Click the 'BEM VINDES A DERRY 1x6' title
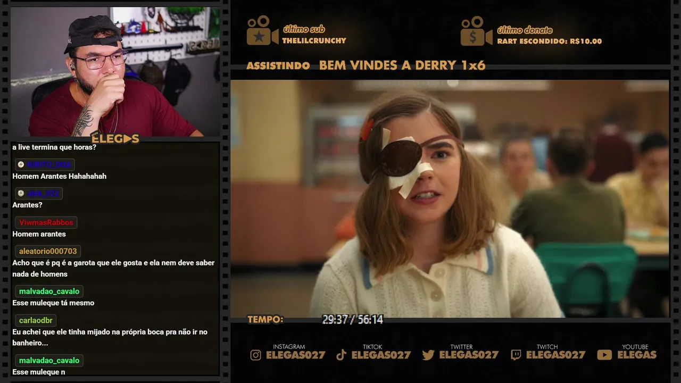This screenshot has height=383, width=681. pos(402,65)
